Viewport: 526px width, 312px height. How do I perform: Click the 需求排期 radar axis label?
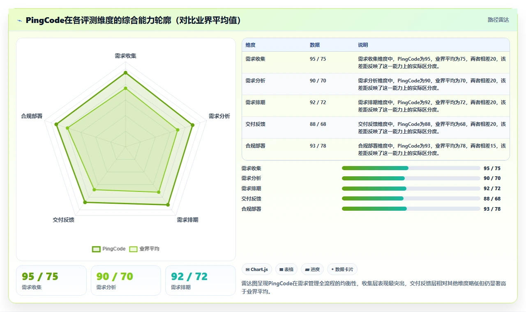coord(187,220)
